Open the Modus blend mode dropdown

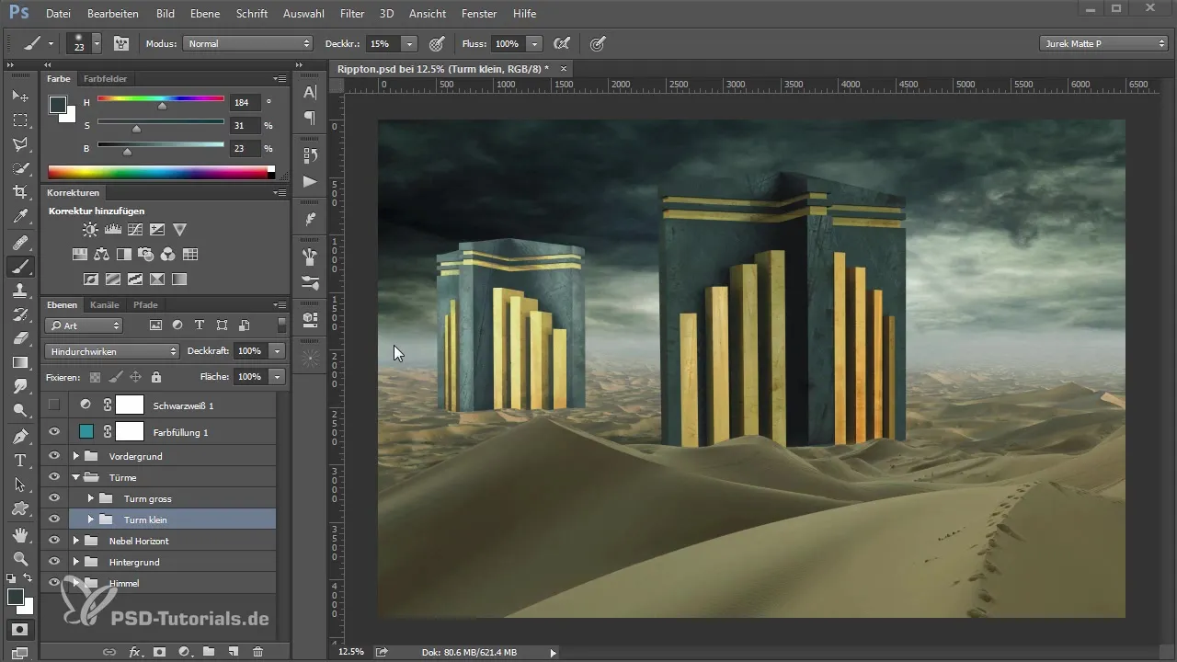pyautogui.click(x=247, y=43)
